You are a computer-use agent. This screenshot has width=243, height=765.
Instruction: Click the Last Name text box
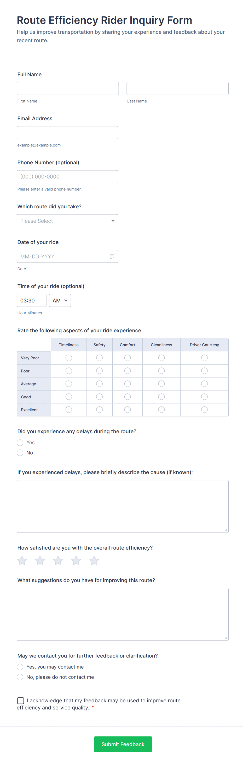[x=177, y=89]
